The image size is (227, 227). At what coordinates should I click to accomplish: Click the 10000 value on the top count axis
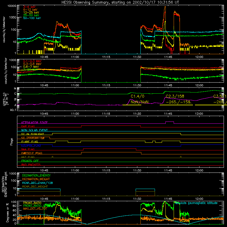(x=12, y=6)
